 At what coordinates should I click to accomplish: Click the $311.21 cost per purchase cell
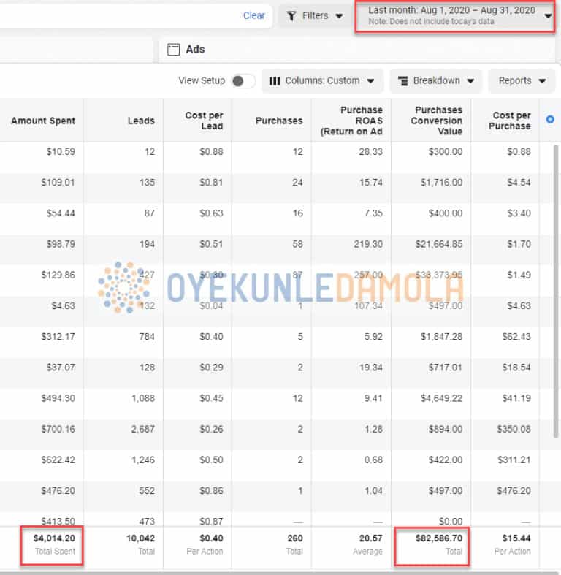point(514,460)
